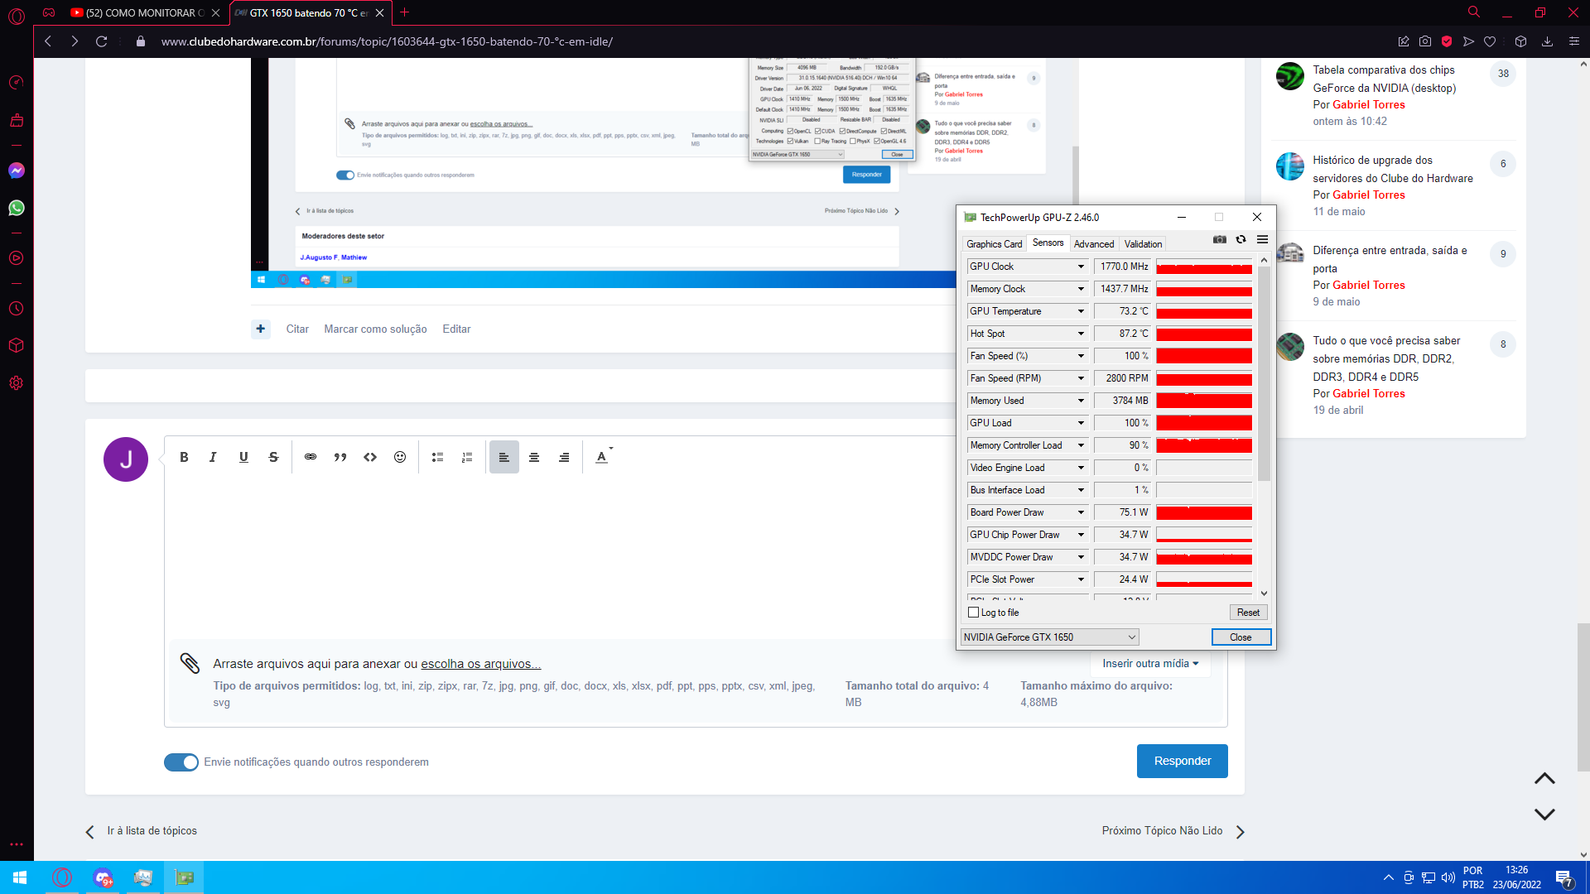Expand the GPU Clock sensor dropdown

[1081, 267]
